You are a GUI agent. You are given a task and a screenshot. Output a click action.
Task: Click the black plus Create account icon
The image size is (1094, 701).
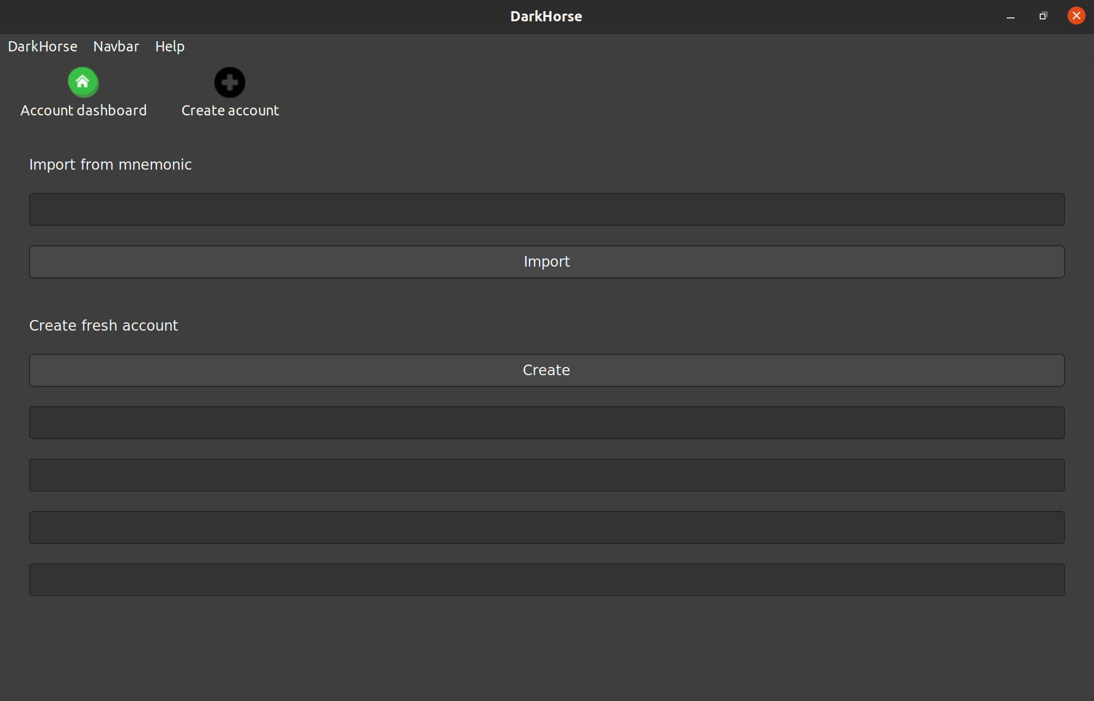229,82
